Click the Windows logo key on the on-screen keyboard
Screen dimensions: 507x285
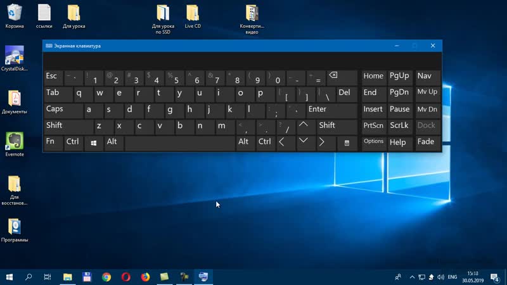click(93, 143)
